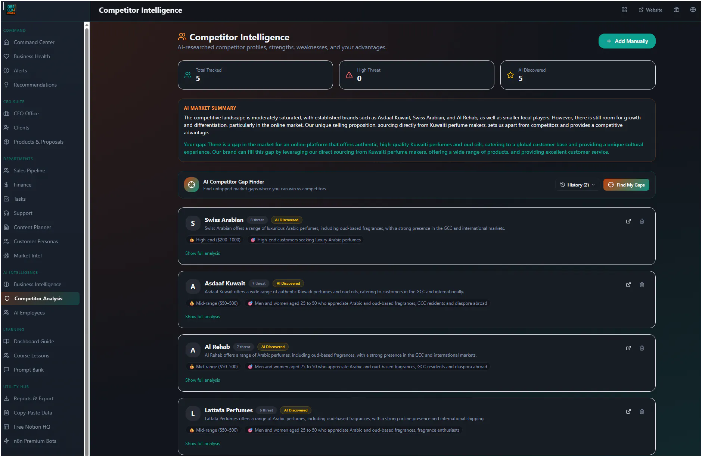The height and width of the screenshot is (457, 702).
Task: Click the Asdaaf Kuwait 7 threat badge
Action: click(x=259, y=284)
